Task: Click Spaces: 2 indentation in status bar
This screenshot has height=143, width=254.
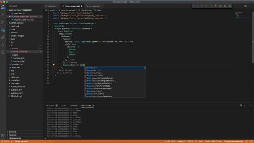Action: 181,141
